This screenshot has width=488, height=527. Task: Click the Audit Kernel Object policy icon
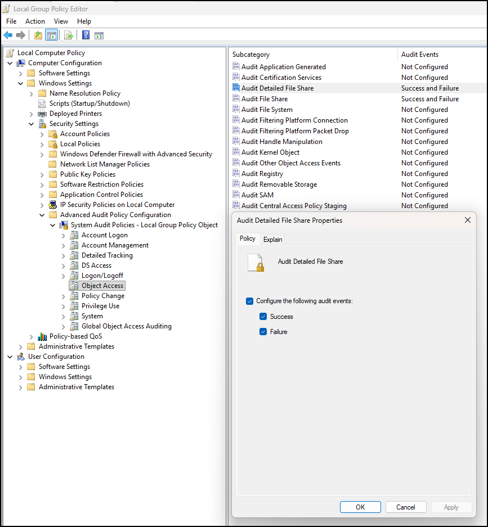pos(236,152)
